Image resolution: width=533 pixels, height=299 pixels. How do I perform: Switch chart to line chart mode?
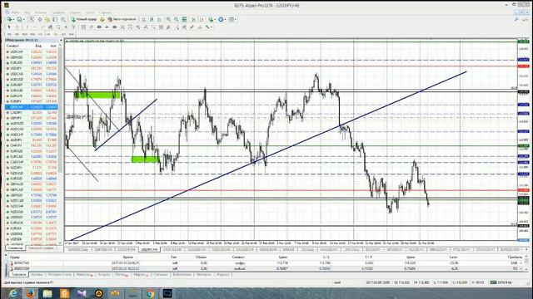click(159, 19)
